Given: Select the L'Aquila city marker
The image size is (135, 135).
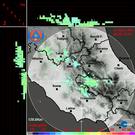Looking at the screenshot, I should [89, 66].
